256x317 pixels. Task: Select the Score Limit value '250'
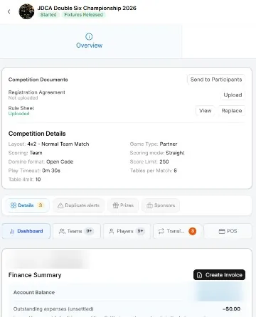(x=164, y=162)
